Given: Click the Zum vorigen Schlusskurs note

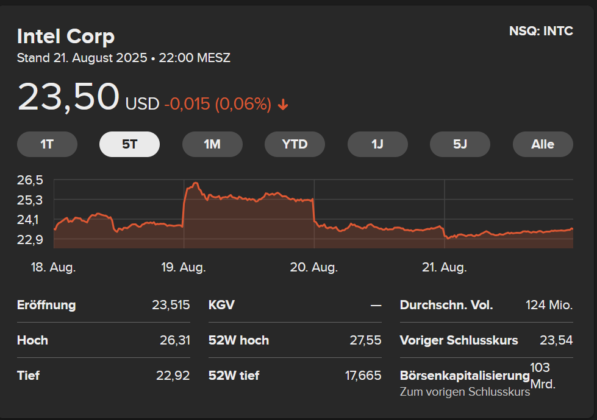Looking at the screenshot, I should point(465,392).
